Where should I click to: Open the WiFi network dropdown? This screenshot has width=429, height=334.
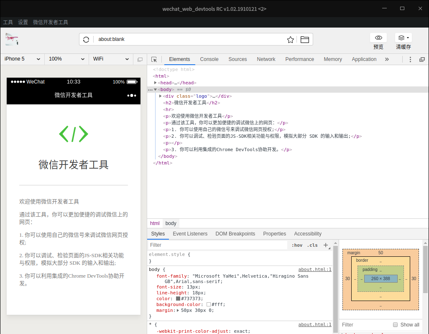point(110,59)
